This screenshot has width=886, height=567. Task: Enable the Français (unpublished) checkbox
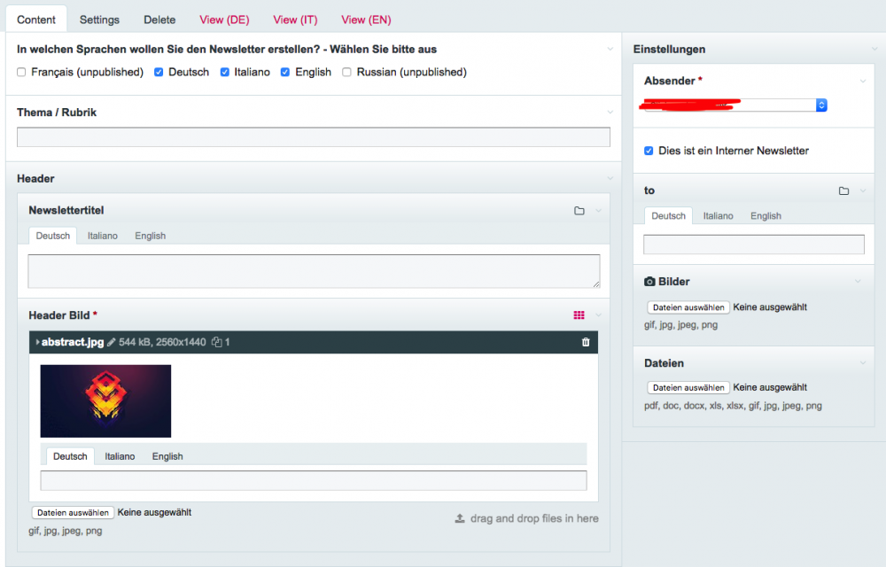pos(21,73)
